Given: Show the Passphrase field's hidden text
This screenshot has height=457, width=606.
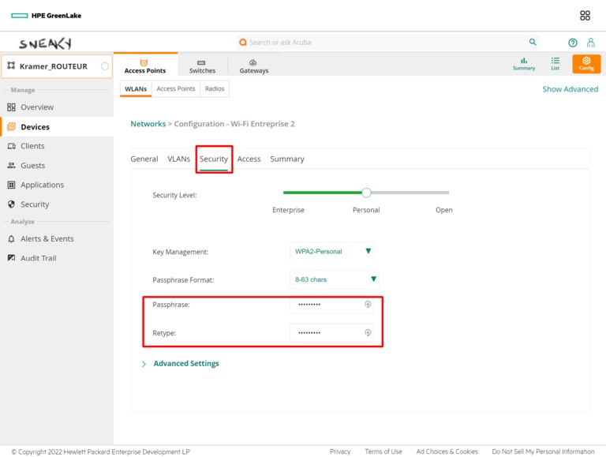Looking at the screenshot, I should click(368, 305).
